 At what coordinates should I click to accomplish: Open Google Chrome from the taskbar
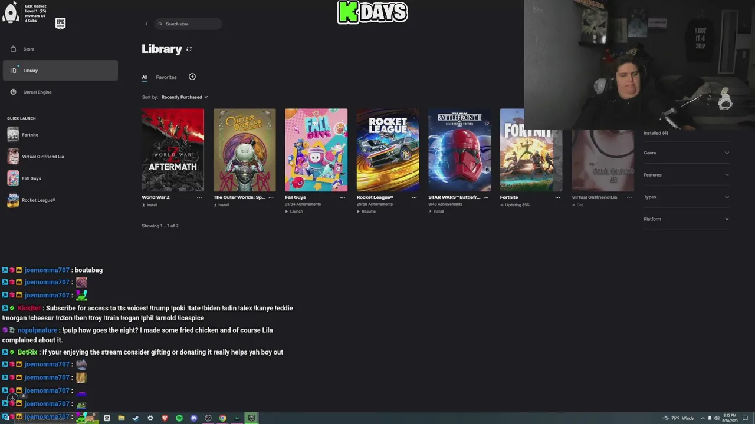tap(222, 418)
